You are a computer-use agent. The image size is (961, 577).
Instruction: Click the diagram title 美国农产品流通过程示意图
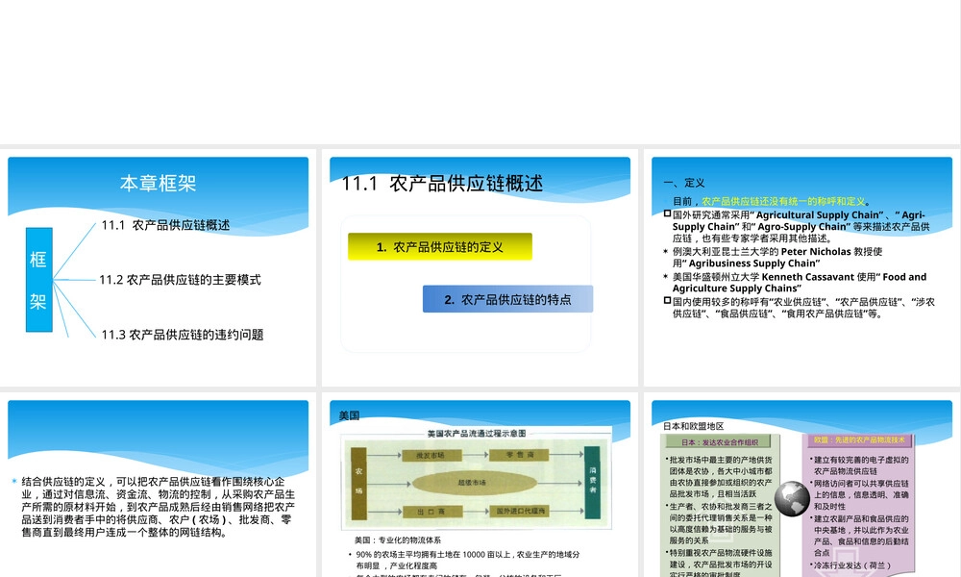click(x=477, y=433)
